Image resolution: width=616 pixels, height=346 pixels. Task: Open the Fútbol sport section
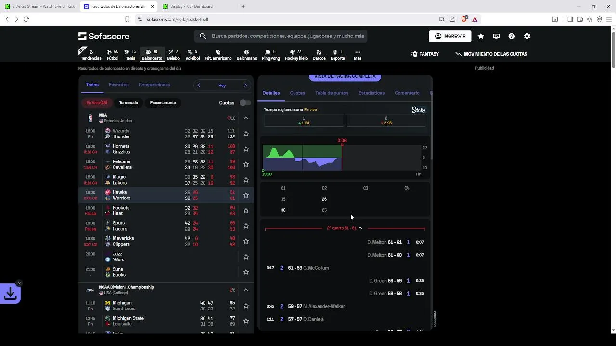112,55
